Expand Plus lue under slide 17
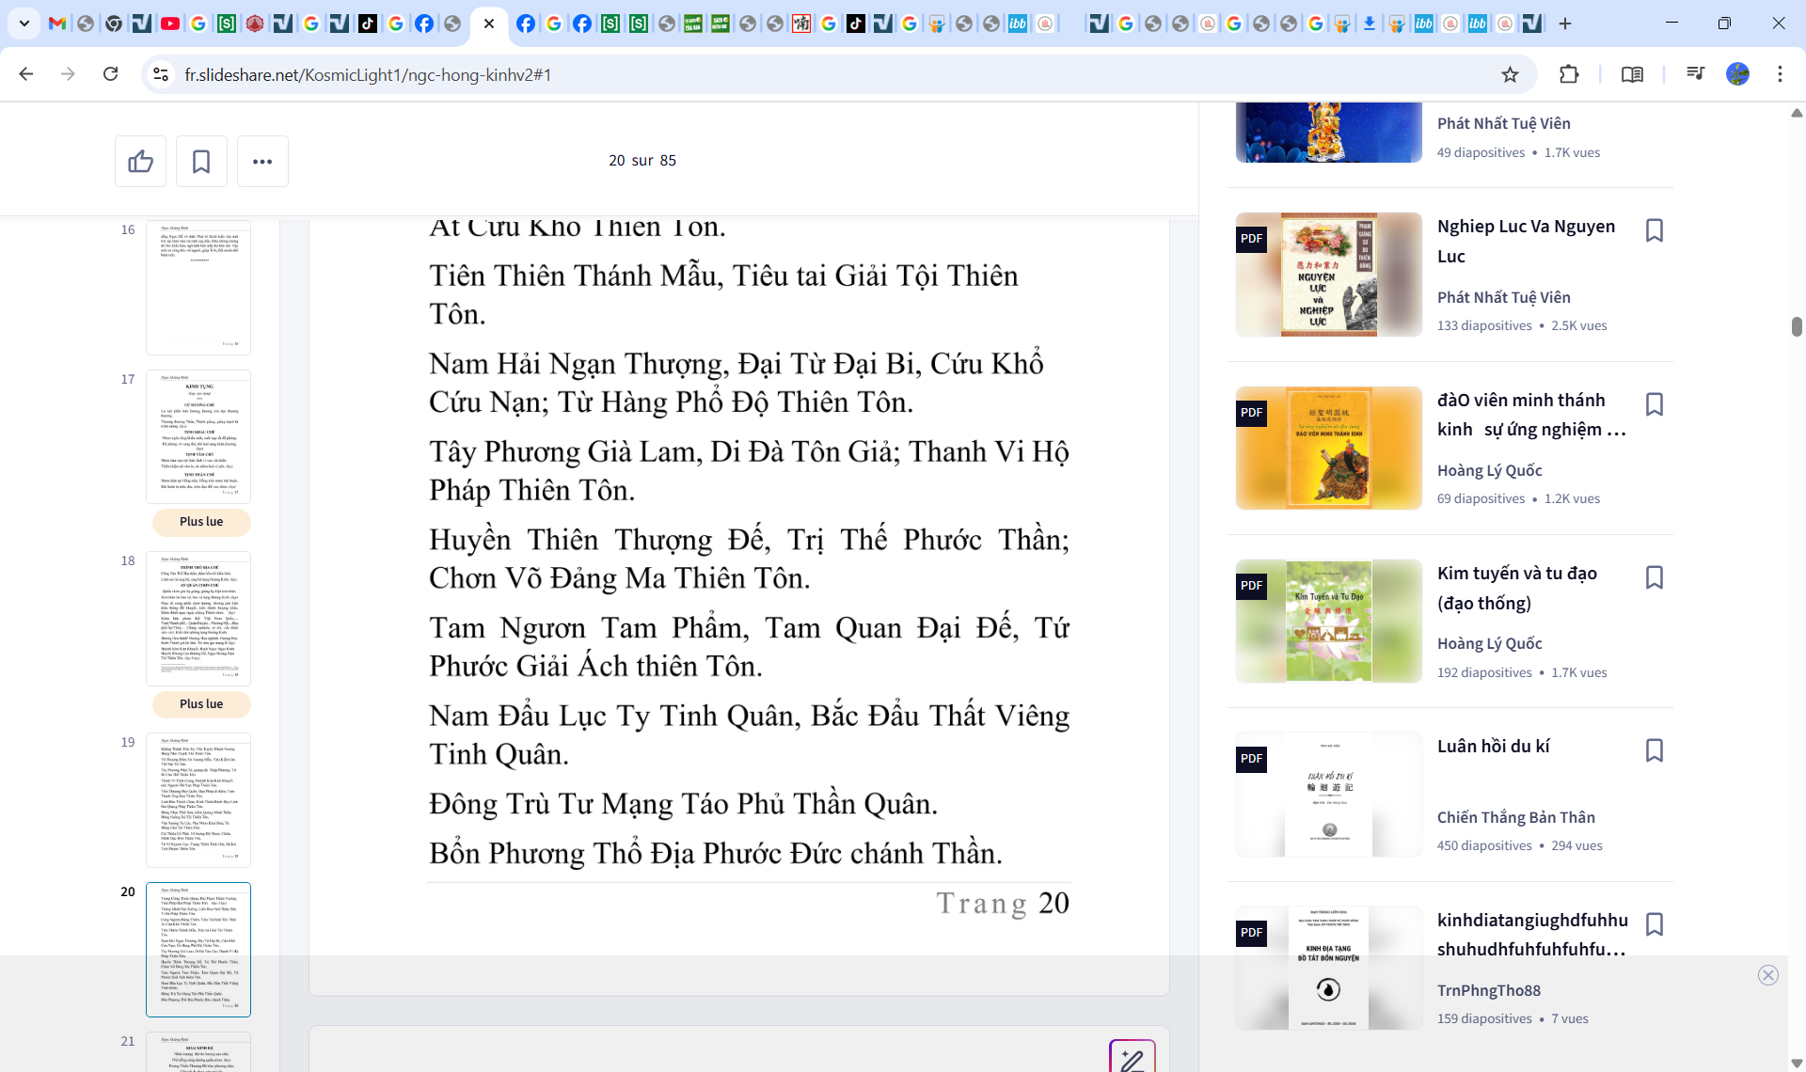Screen dimensions: 1806x1072 201,522
